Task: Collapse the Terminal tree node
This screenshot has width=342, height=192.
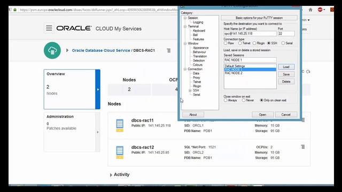Action: tap(185, 26)
